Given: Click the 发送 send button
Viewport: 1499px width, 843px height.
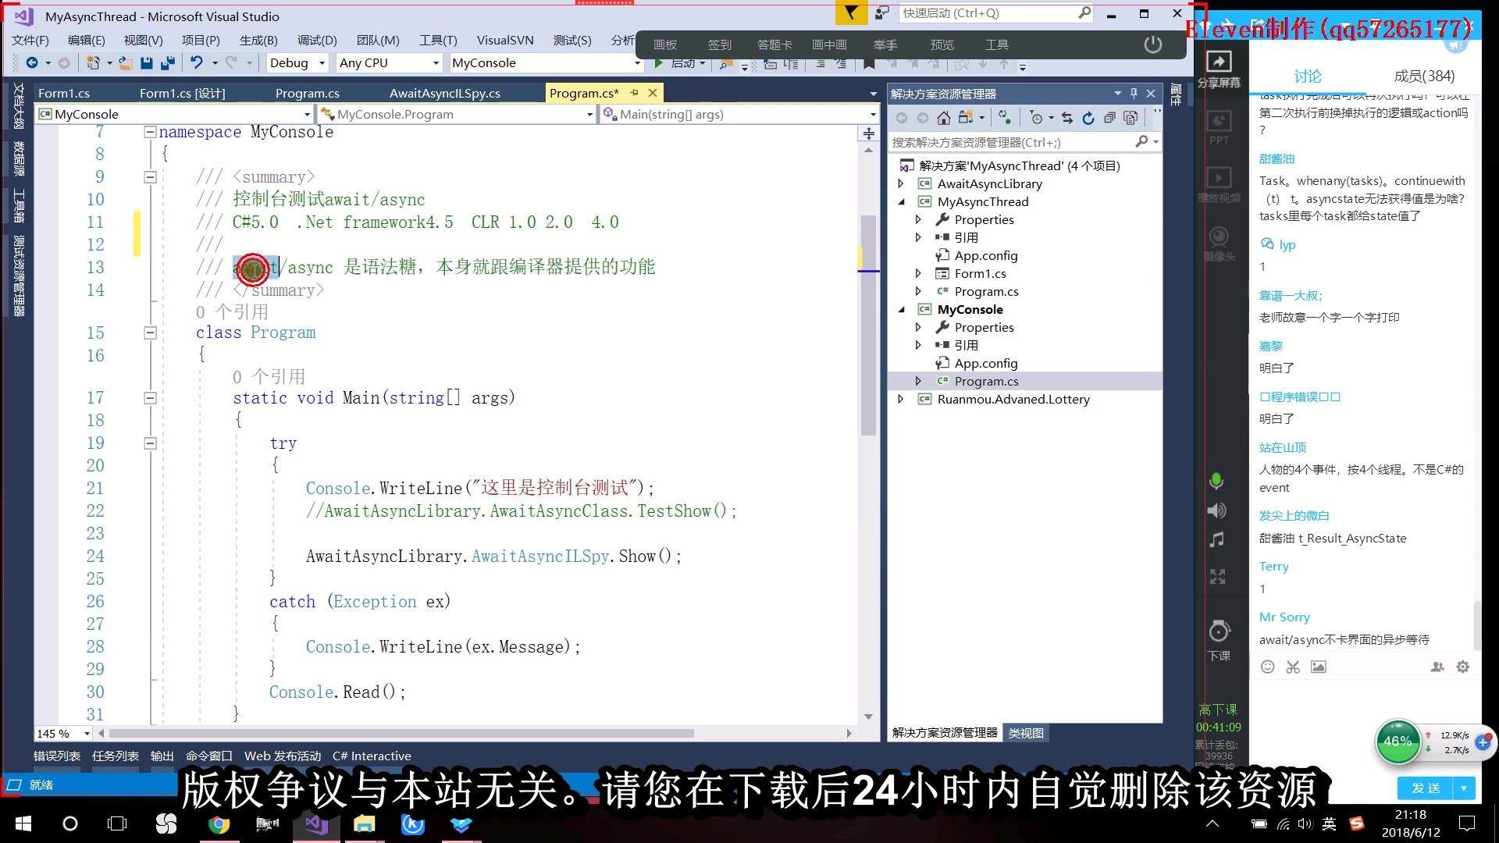Looking at the screenshot, I should coord(1425,788).
